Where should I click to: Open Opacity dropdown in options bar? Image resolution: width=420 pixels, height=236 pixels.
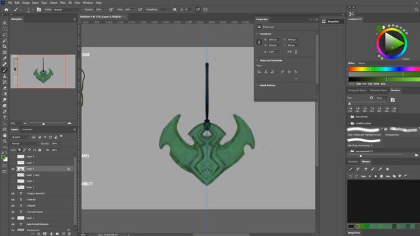point(104,9)
